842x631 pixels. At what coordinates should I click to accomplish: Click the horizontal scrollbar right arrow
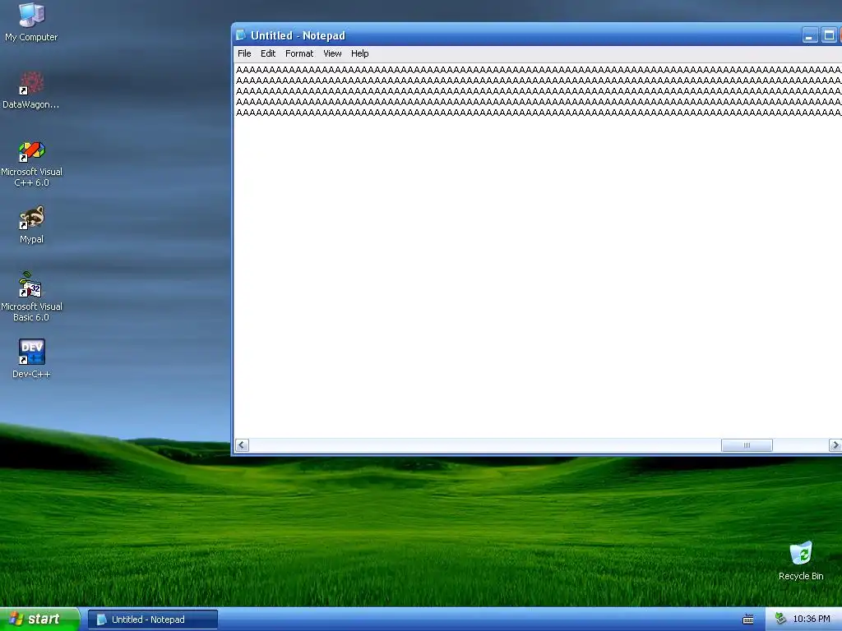[x=835, y=444]
